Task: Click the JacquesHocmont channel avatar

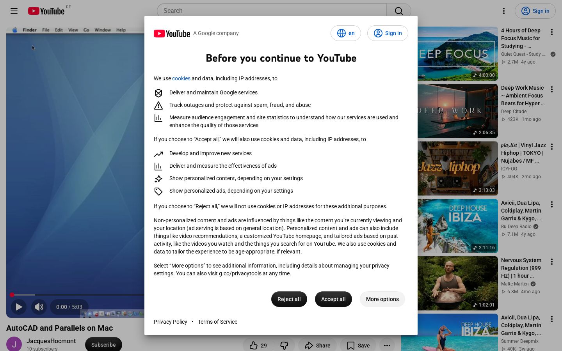Action: (14, 344)
